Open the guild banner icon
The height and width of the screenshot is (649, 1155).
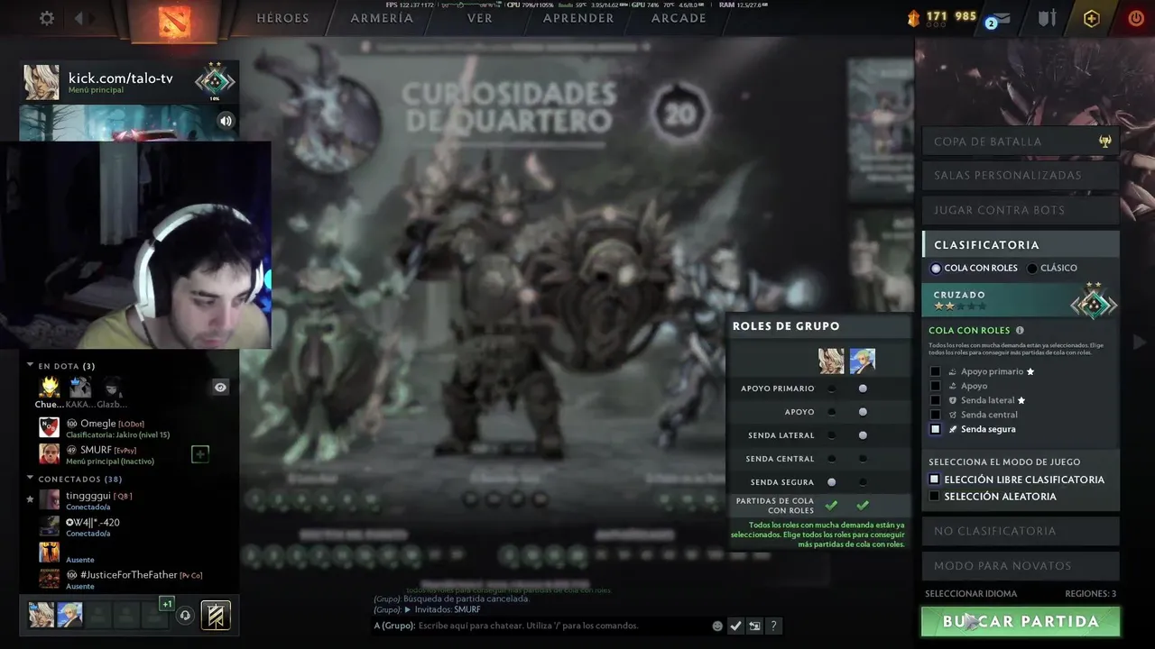pos(216,615)
